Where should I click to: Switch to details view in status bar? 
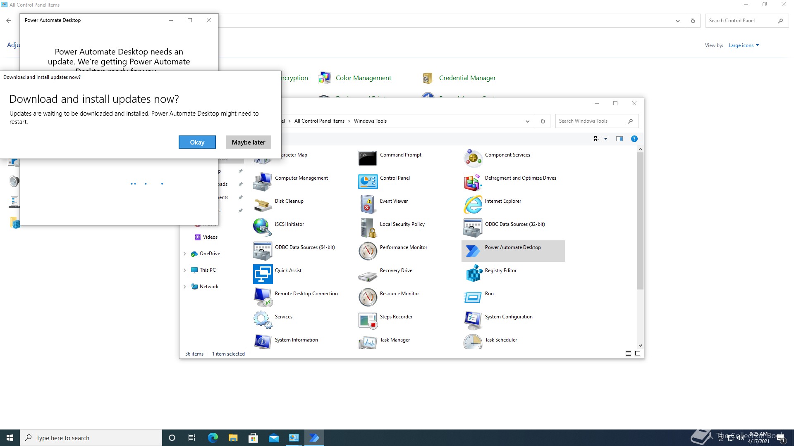[628, 353]
